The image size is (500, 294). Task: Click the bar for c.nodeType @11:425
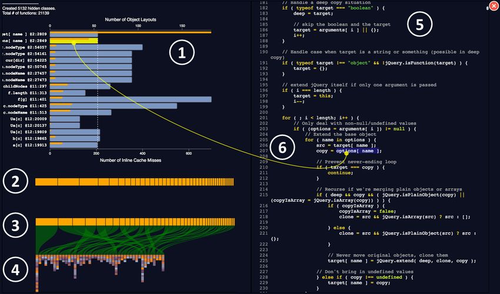click(114, 106)
